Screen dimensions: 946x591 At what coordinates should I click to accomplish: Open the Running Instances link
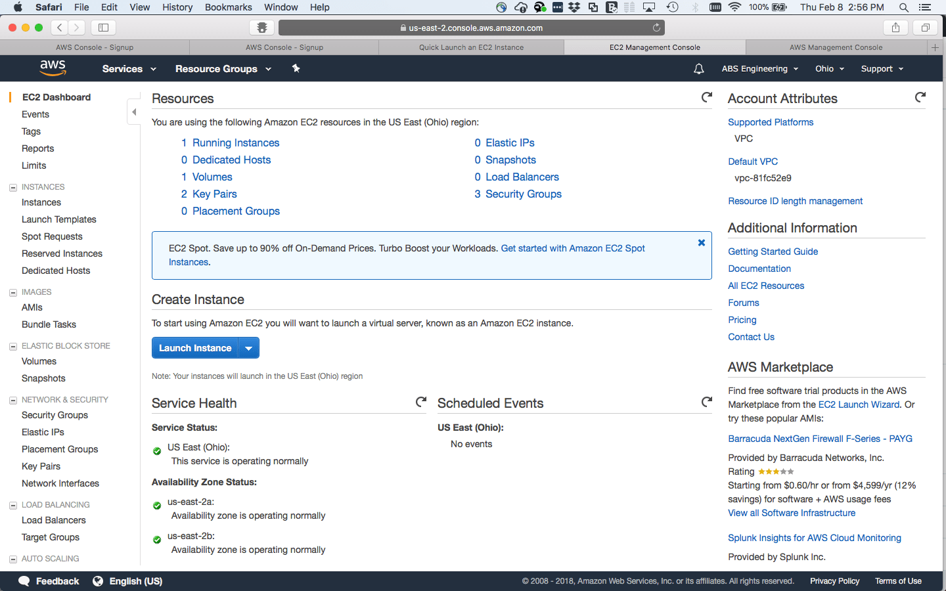click(x=235, y=142)
